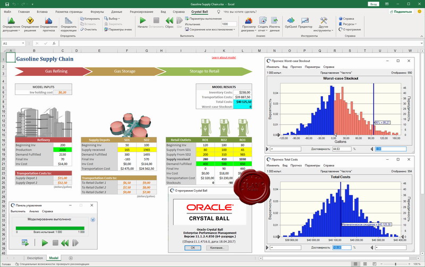Screen dimensions: 425x267
Task: Click the green Production cell value 2000
Action: 63,150
